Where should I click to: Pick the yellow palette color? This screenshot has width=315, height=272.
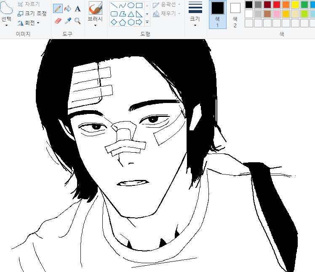coord(295,4)
